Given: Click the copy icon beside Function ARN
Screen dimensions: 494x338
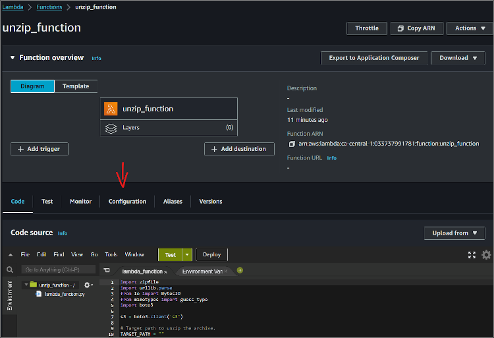Looking at the screenshot, I should [291, 144].
